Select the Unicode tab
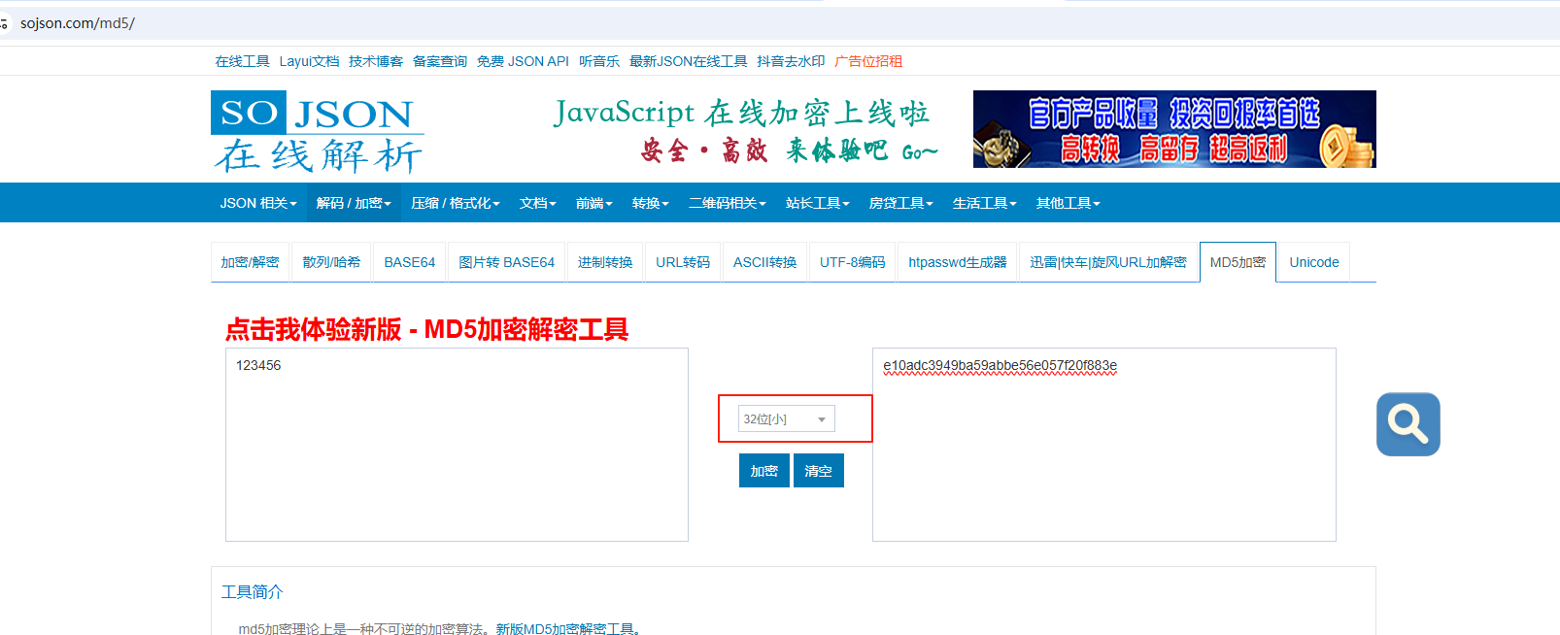 coord(1313,262)
